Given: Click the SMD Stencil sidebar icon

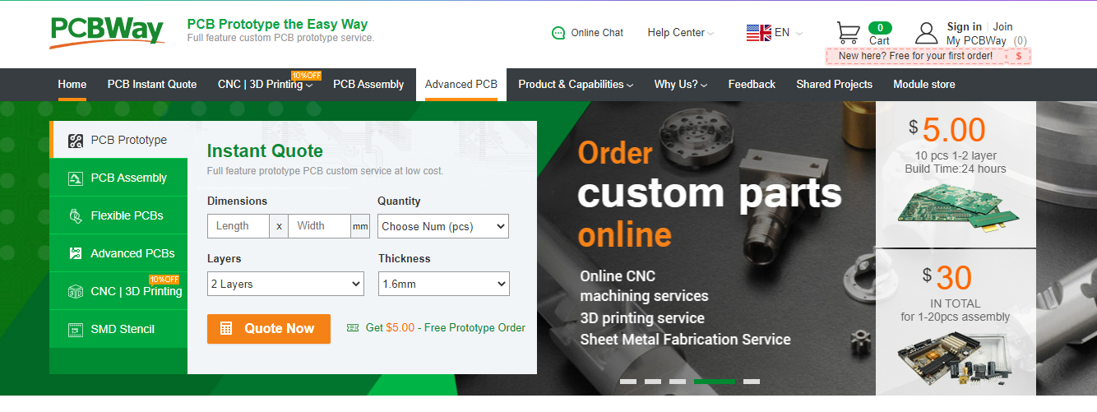Looking at the screenshot, I should pos(76,329).
